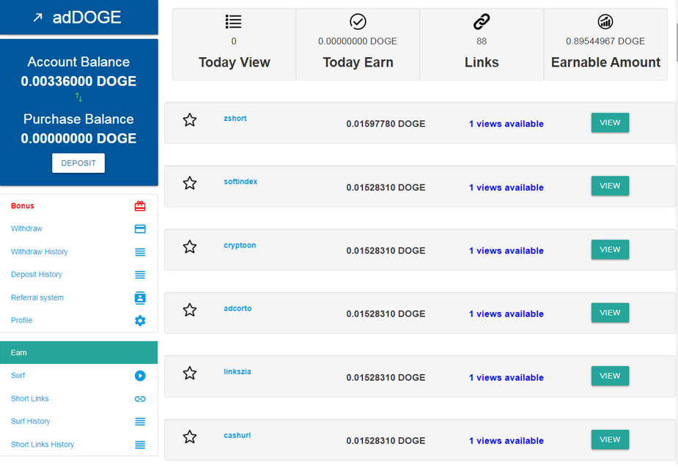Screen dimensions: 678x468
Task: Click the Short Links History list icon
Action: point(140,445)
